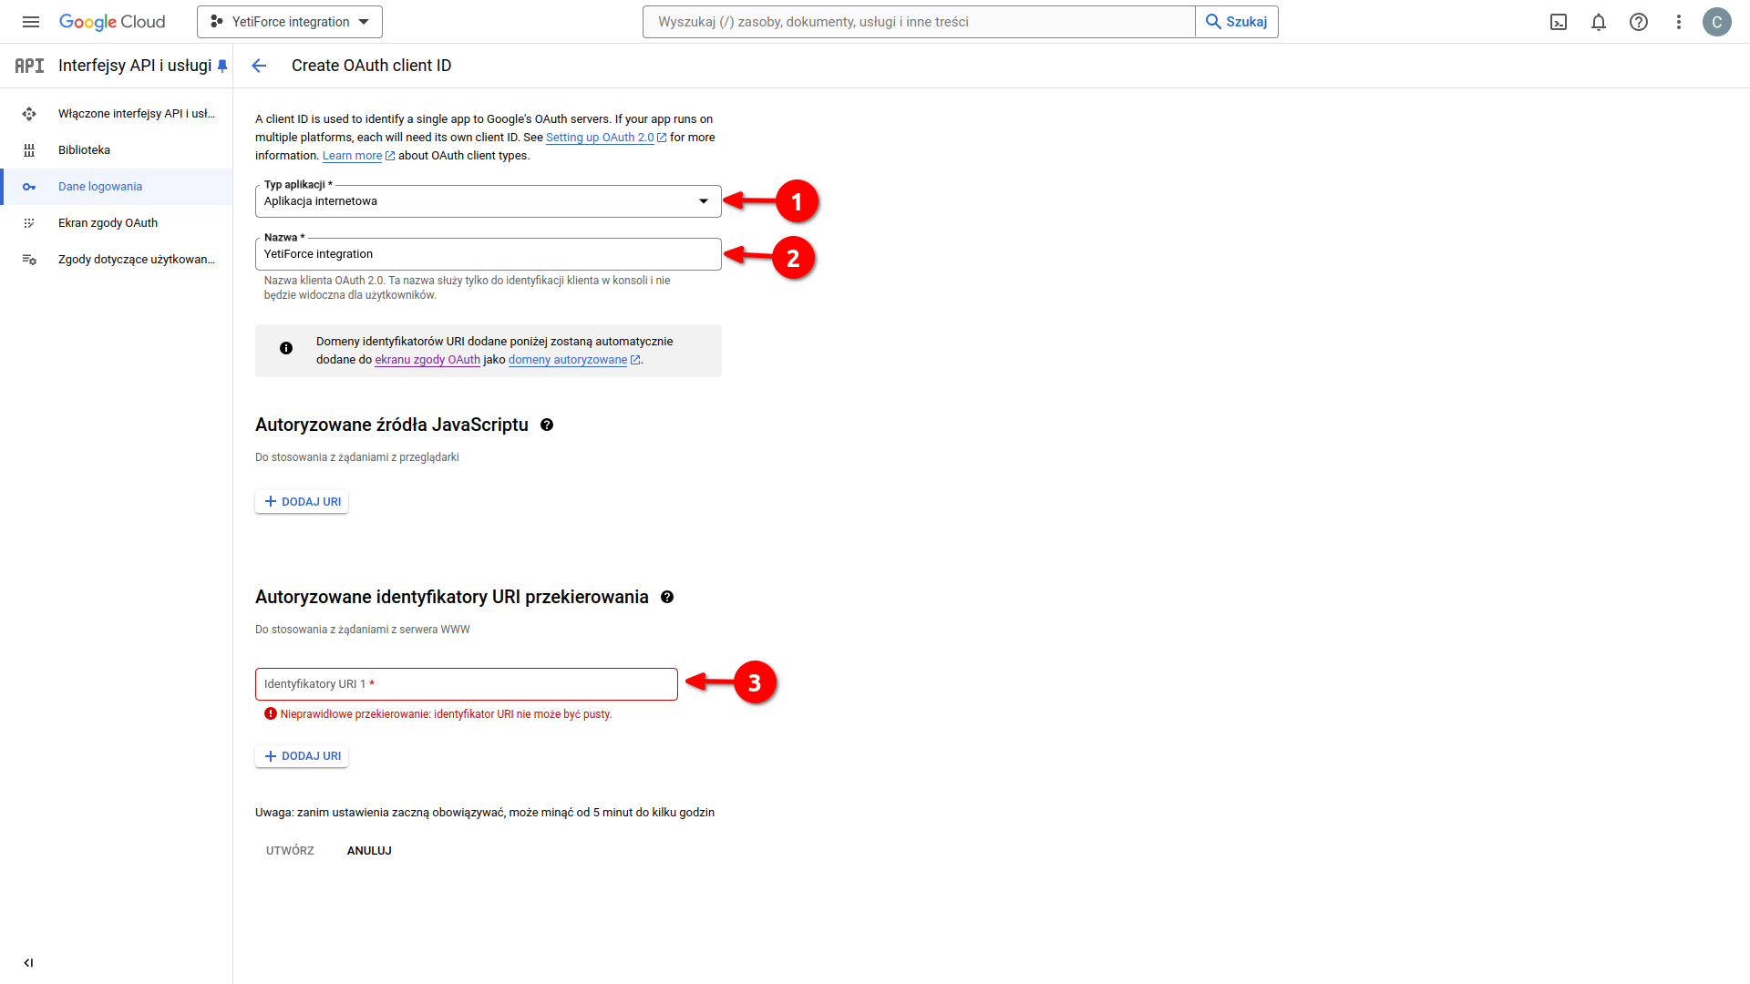The image size is (1750, 984).
Task: Click the Zgody dotyczące settings-list icon
Action: [x=29, y=260]
